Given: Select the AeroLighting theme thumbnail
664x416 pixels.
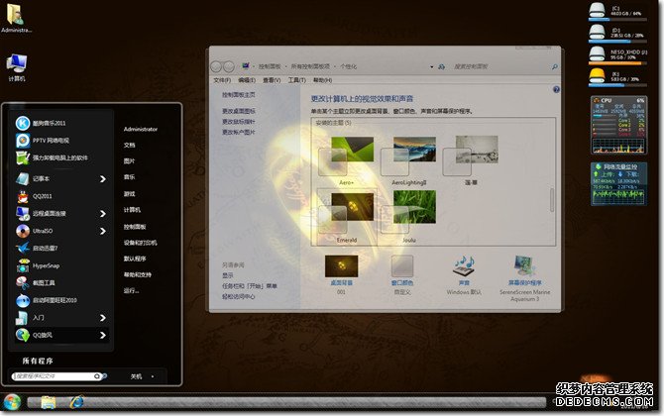Looking at the screenshot, I should click(x=413, y=157).
